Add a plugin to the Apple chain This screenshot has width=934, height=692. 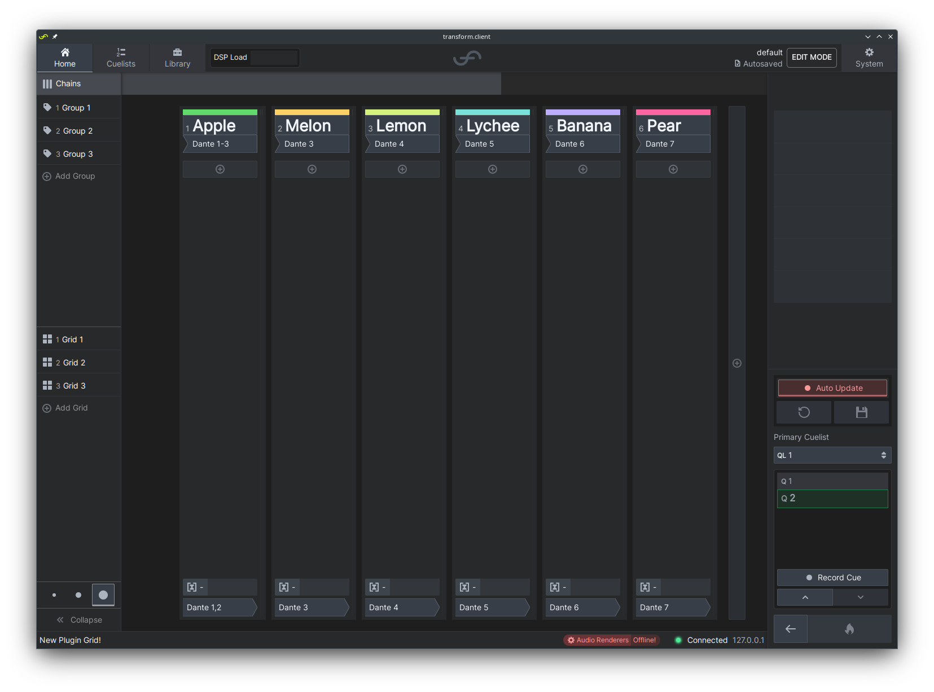220,169
